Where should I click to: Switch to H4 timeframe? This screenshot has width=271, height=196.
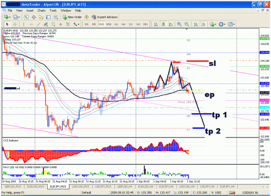(123, 24)
